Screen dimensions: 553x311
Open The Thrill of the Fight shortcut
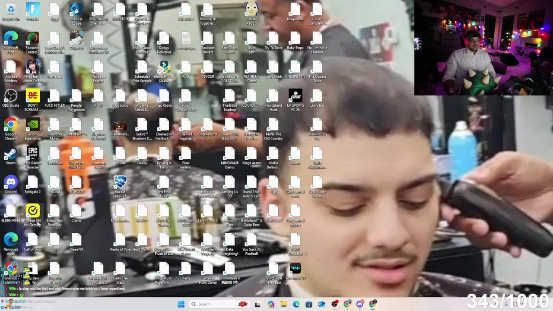tap(99, 14)
